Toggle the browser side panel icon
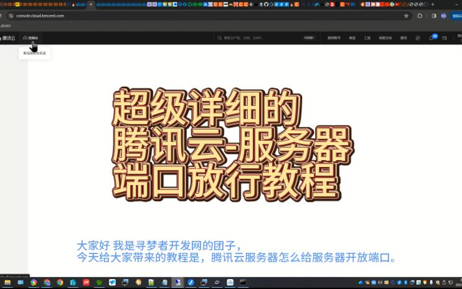Image resolution: width=462 pixels, height=289 pixels. coord(434,16)
